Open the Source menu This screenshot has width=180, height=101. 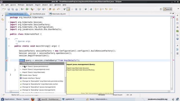click(13, 5)
